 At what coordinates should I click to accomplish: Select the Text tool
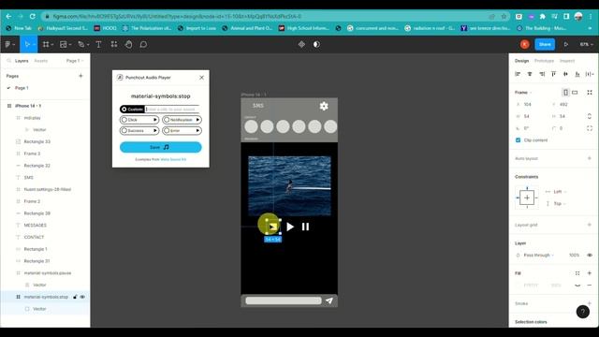[98, 44]
